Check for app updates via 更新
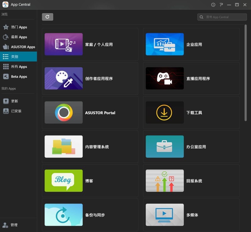 tap(14, 101)
